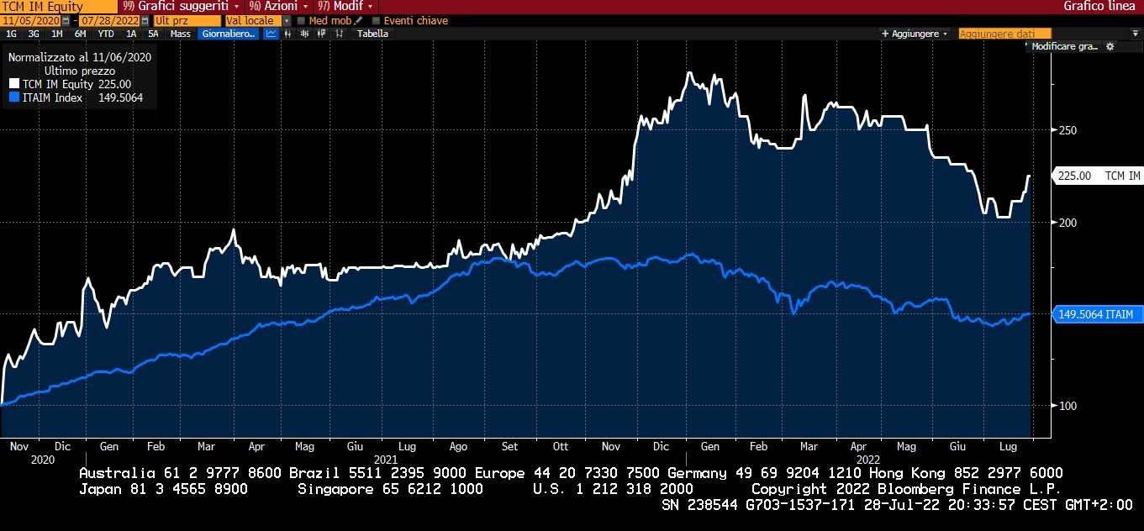1144x531 pixels.
Task: Click the start date field 11/05/2020
Action: tap(31, 20)
